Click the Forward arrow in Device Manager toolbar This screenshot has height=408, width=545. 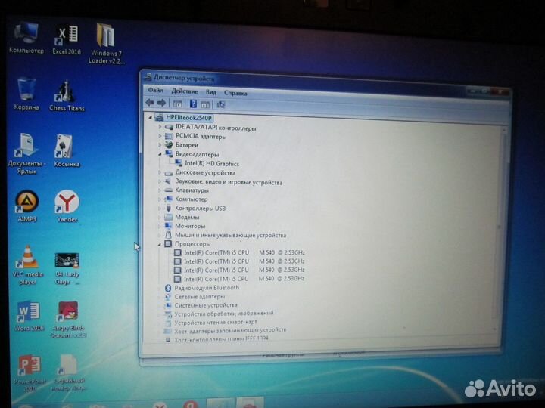pos(162,103)
